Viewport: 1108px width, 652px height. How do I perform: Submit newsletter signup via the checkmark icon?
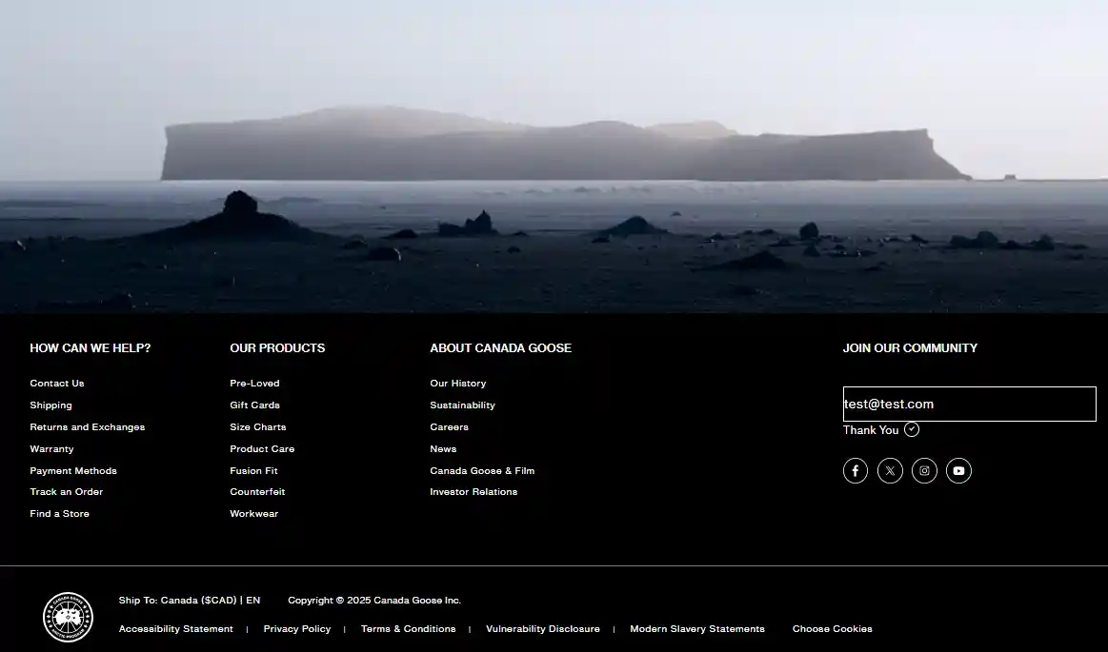pyautogui.click(x=911, y=429)
